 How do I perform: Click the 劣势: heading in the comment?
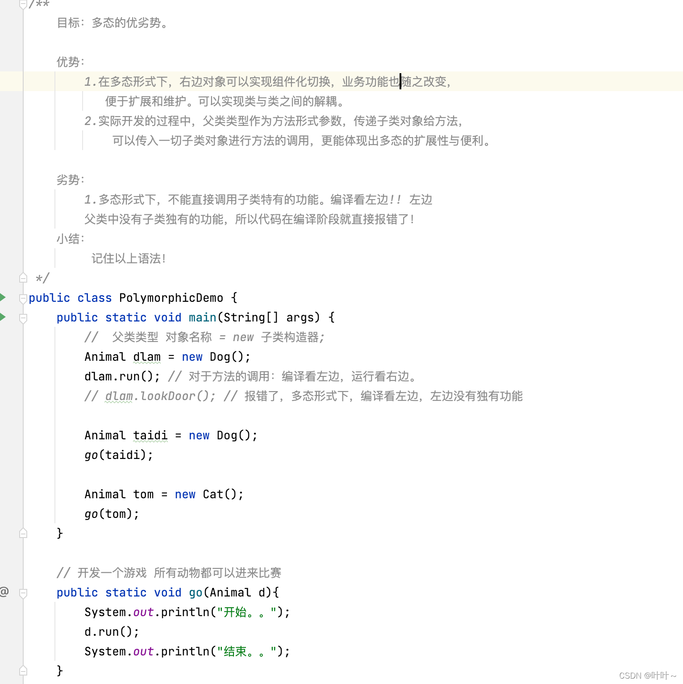tap(71, 180)
